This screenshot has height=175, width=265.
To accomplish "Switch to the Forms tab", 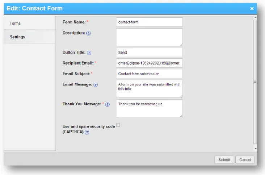I will point(30,23).
